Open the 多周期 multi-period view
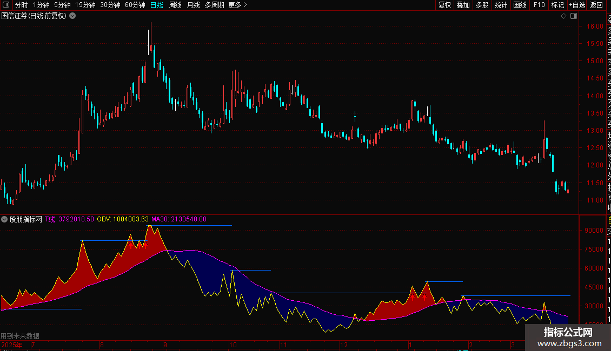611x351 pixels. [x=214, y=5]
